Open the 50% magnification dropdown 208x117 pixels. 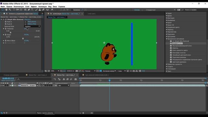point(55,71)
